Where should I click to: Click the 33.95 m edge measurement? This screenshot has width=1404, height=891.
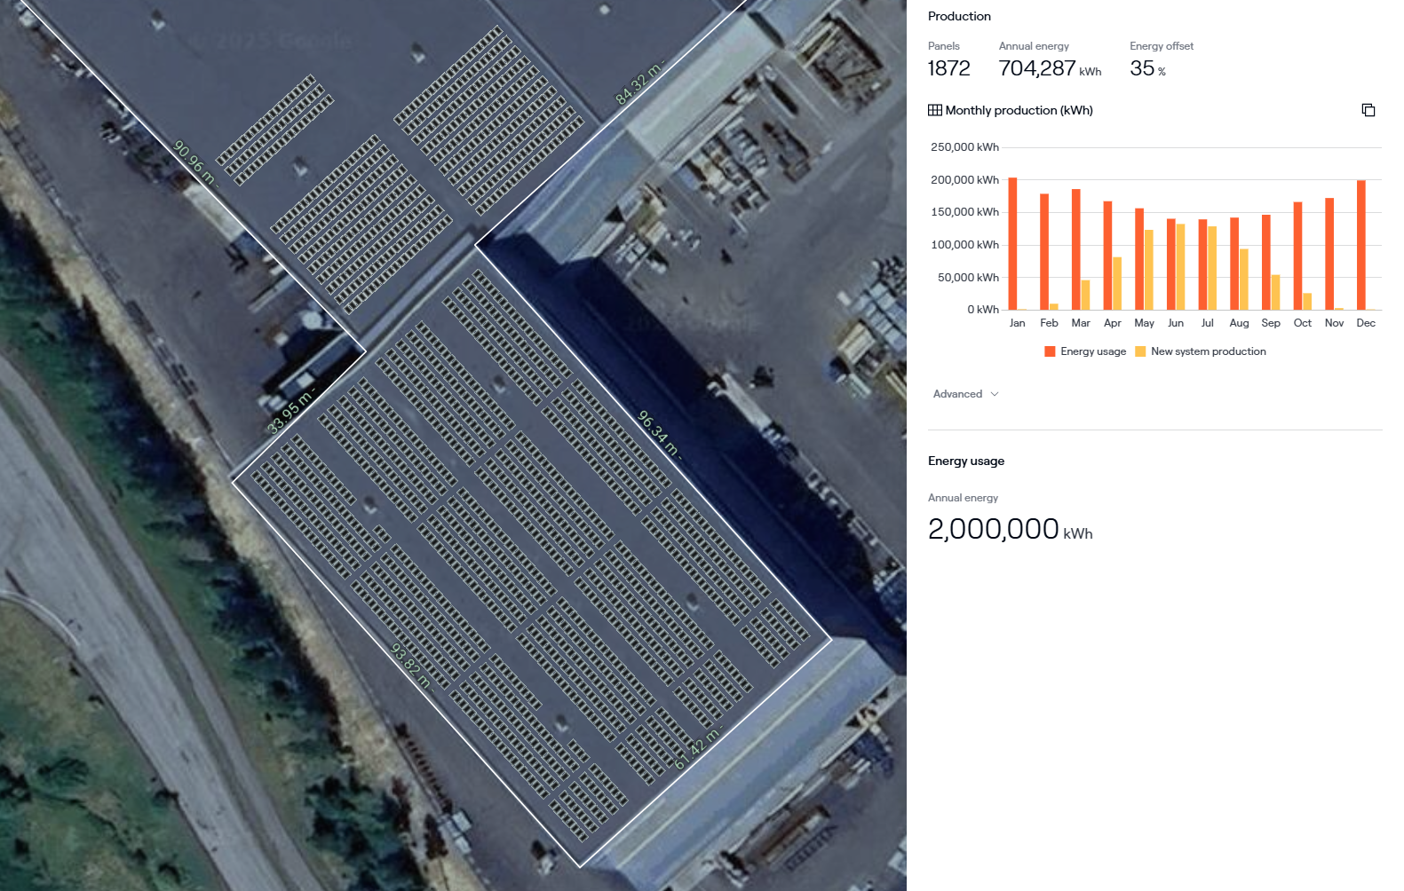click(x=290, y=412)
